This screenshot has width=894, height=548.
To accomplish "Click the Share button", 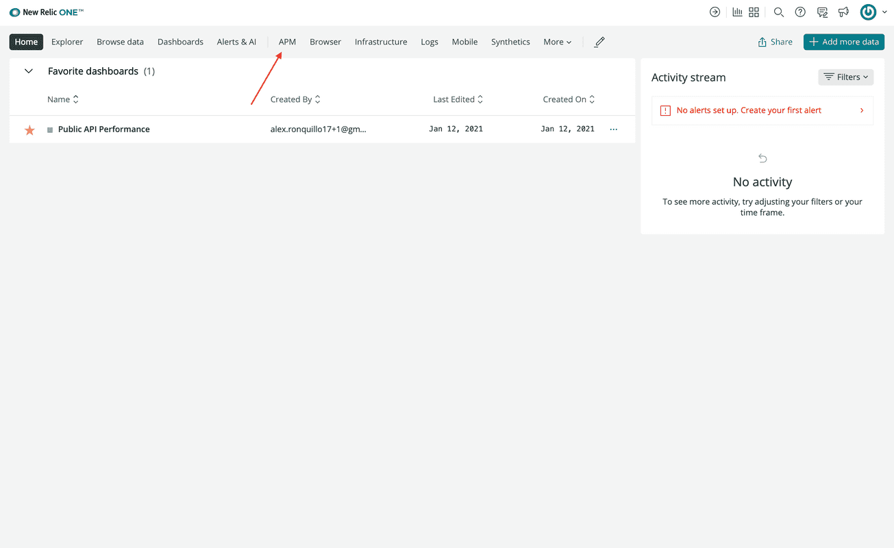I will (775, 42).
